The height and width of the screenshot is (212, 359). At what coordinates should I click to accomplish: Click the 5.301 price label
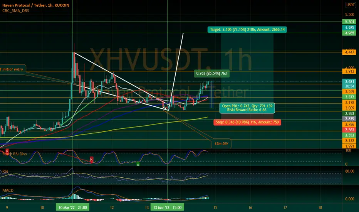pos(349,22)
